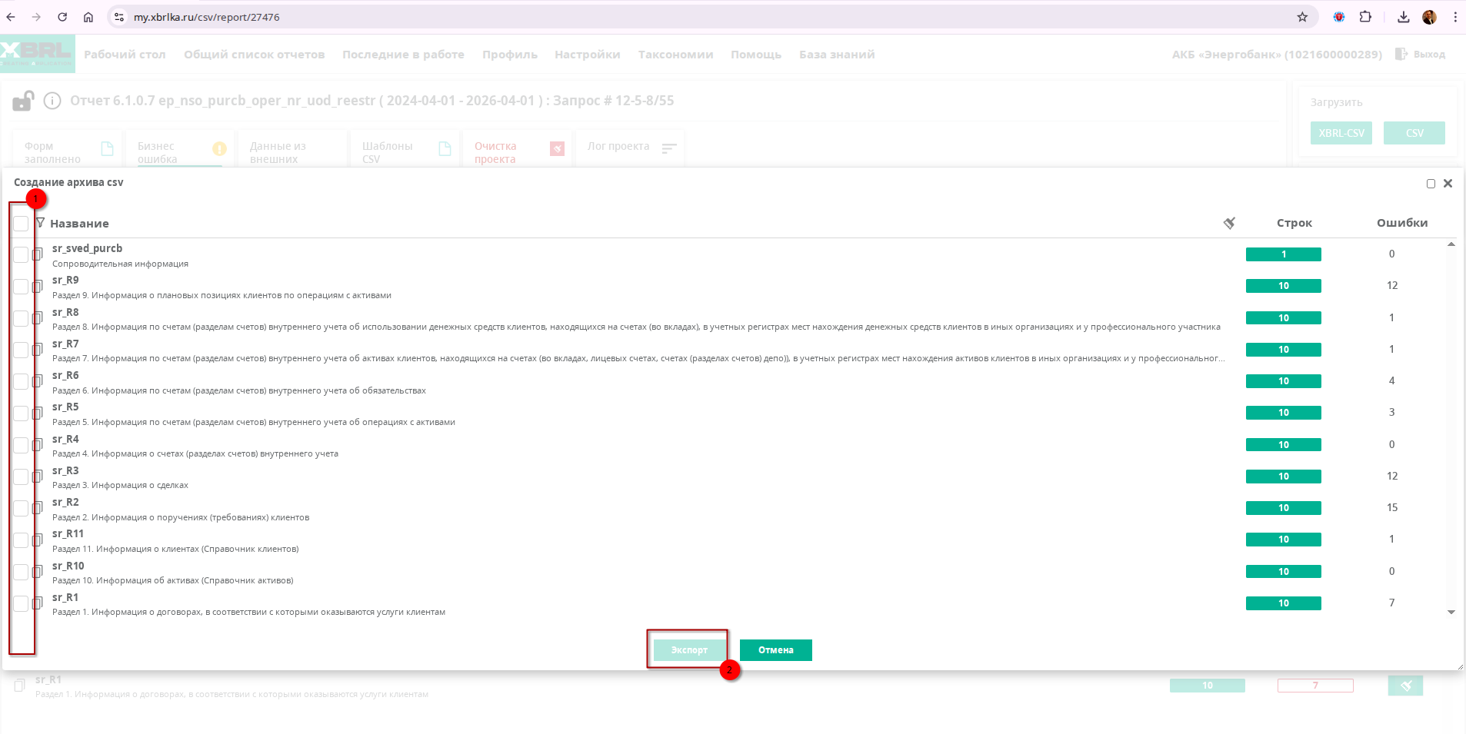
Task: Tick the checkbox for sr_R11
Action: [x=21, y=540]
